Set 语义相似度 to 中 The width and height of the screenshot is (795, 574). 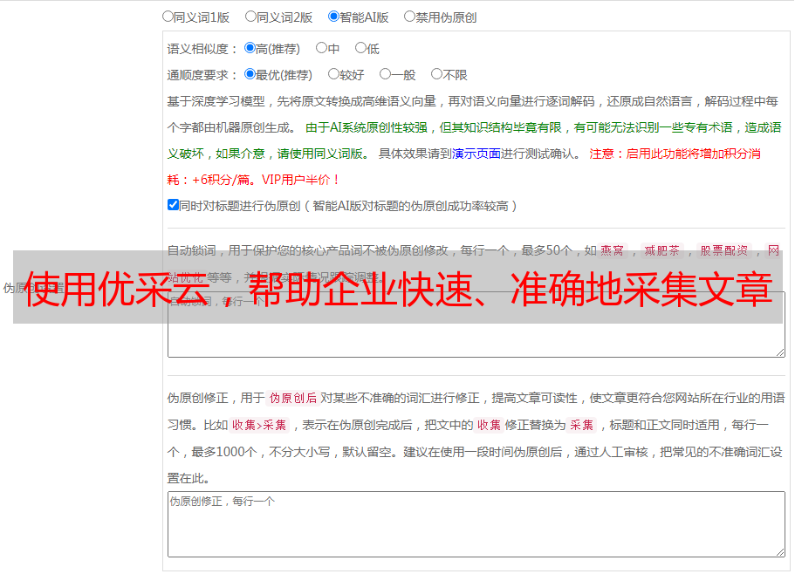[x=321, y=49]
